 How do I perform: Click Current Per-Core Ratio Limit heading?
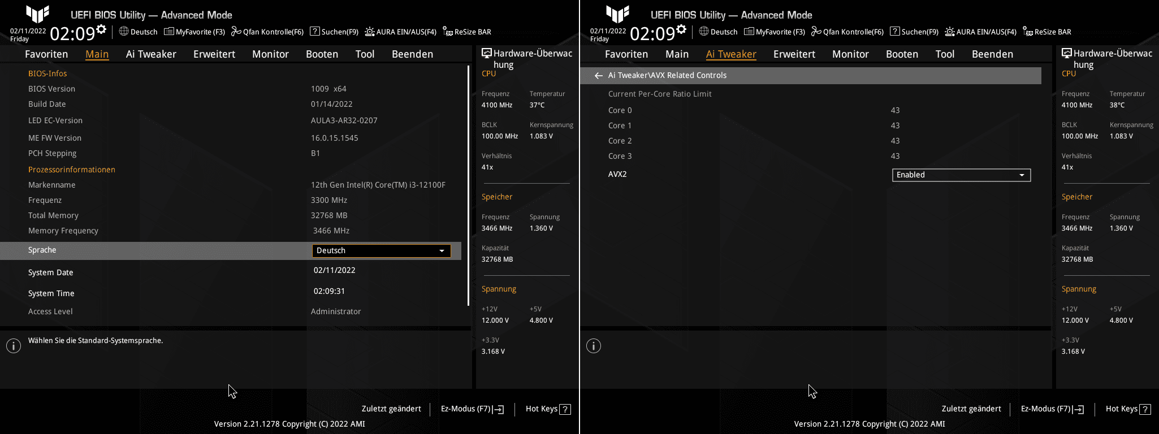pos(660,94)
